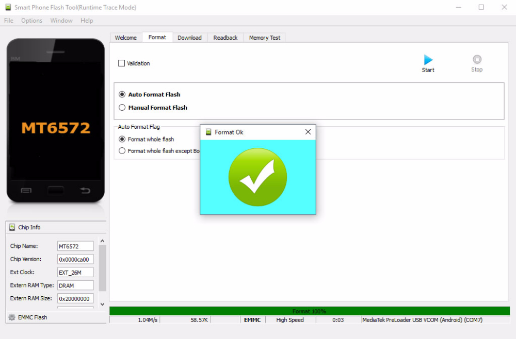
Task: Click the Chip Info panel icon
Action: click(x=12, y=227)
